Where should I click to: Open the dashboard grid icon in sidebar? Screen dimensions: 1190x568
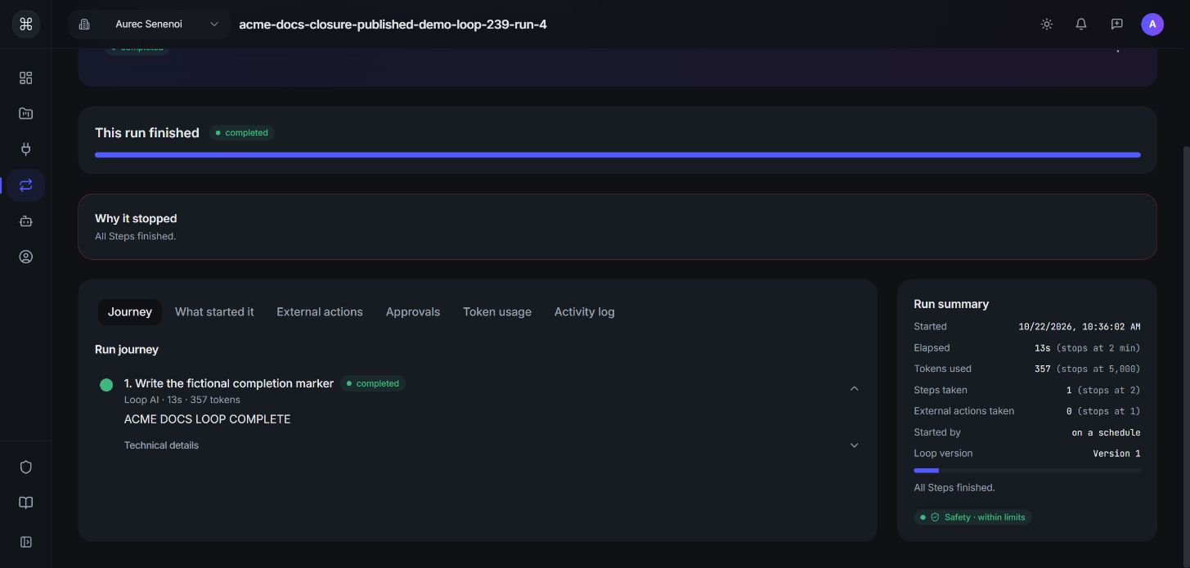point(25,78)
